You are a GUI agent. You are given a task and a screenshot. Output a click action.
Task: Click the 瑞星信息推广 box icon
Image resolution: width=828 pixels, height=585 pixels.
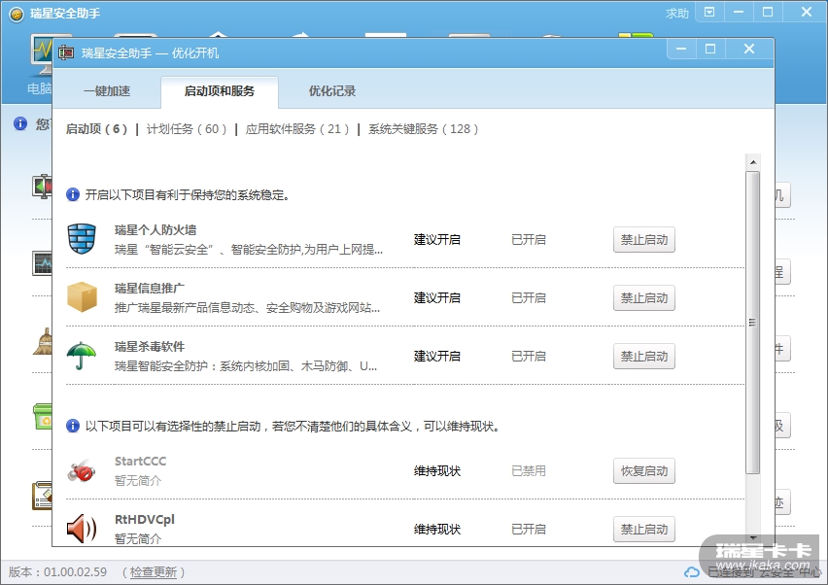pos(82,296)
